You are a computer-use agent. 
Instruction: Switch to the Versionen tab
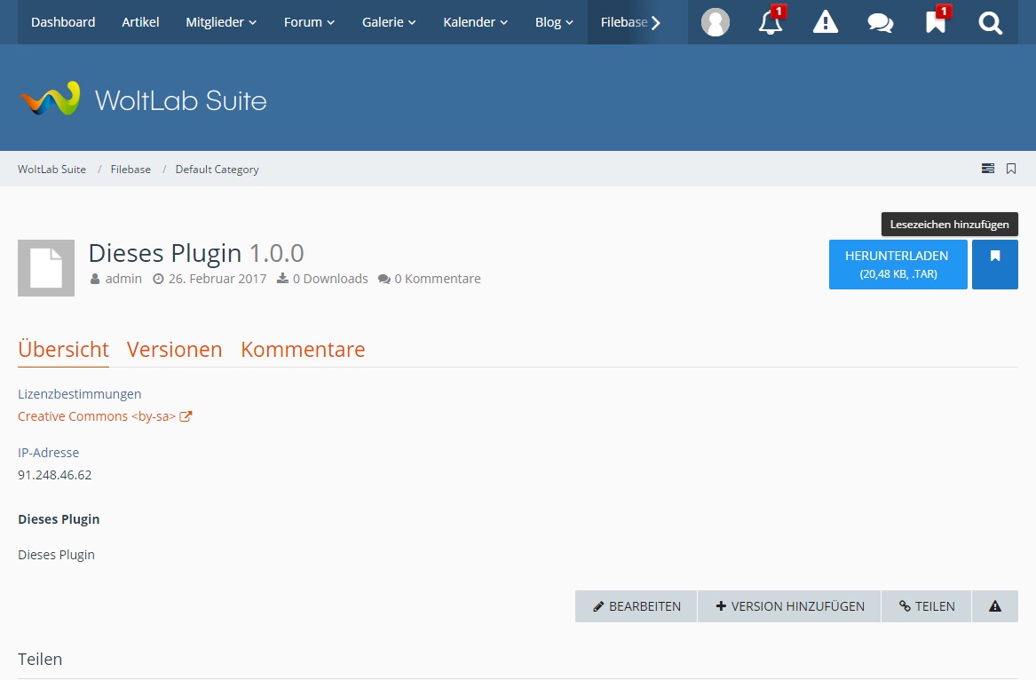coord(174,350)
